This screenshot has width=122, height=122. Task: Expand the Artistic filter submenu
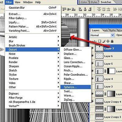(x=33, y=37)
